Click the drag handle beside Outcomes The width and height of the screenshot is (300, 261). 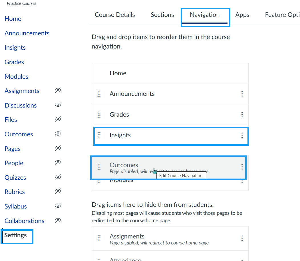[x=99, y=167]
